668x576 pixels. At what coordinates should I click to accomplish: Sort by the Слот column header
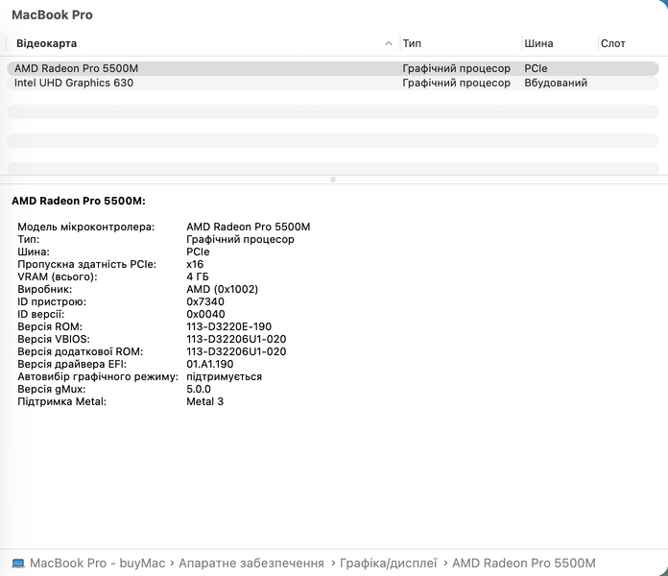(612, 43)
